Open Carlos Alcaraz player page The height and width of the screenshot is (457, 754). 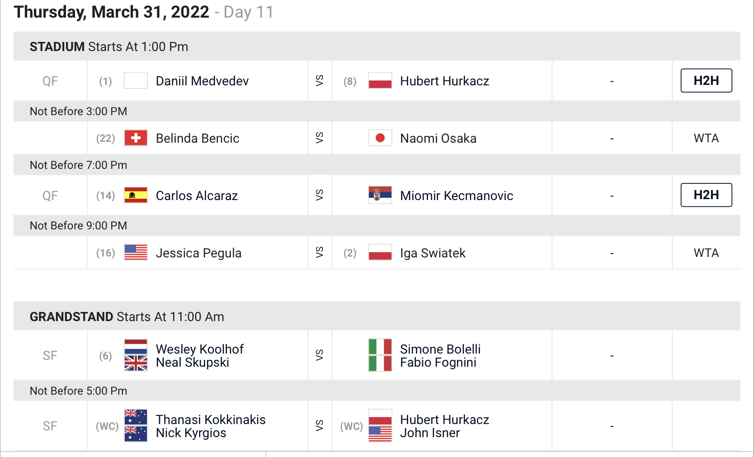(197, 196)
